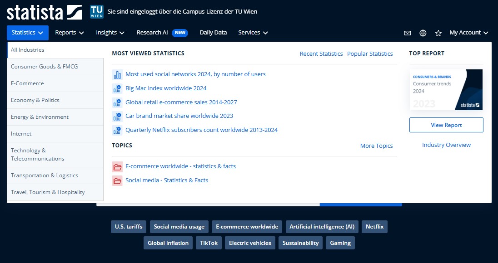498x263 pixels.
Task: Expand the Insights dropdown
Action: (110, 33)
